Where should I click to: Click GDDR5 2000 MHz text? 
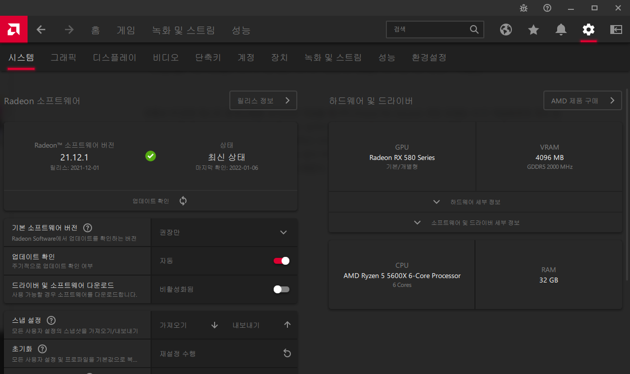pos(549,167)
